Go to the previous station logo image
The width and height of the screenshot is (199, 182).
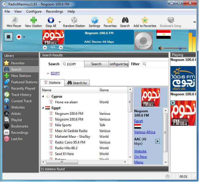click(45, 48)
